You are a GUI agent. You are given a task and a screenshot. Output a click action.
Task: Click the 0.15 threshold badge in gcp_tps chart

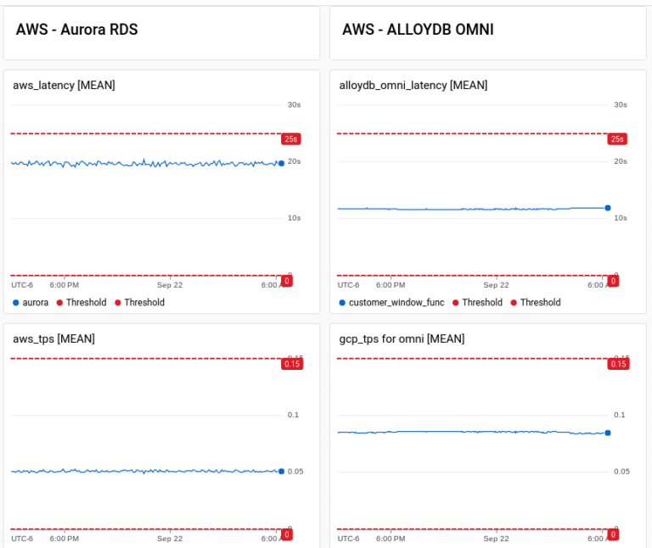[x=619, y=364]
